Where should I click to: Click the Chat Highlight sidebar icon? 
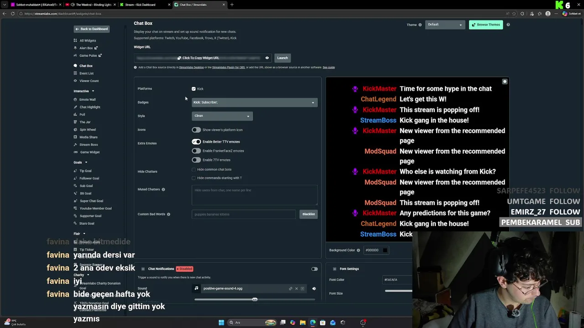pos(76,107)
